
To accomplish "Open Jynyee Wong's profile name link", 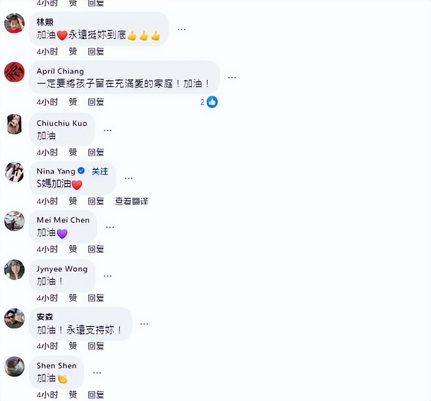I will tap(62, 269).
